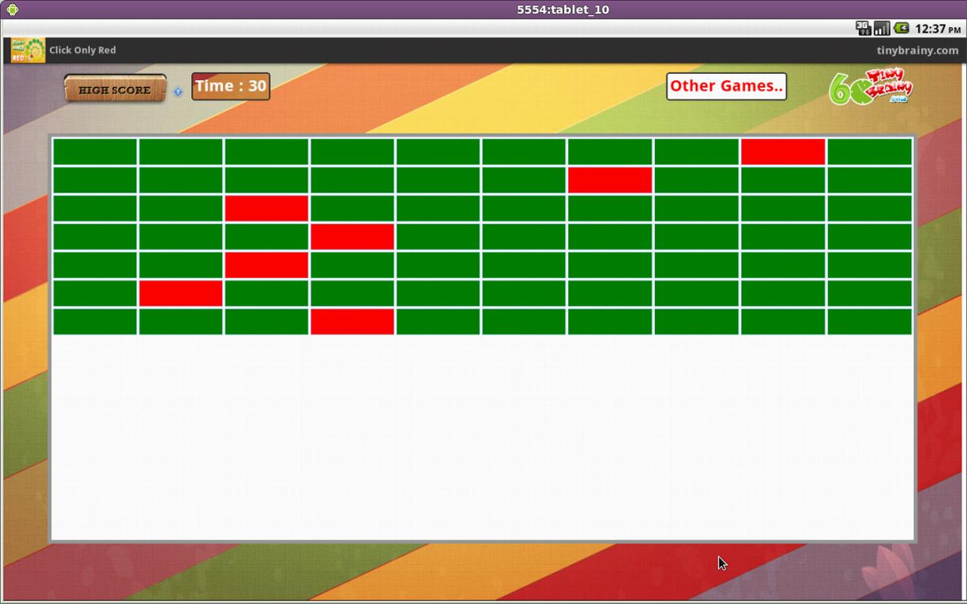The height and width of the screenshot is (604, 967).
Task: Hit the red tile in the fourth row
Action: (x=352, y=236)
